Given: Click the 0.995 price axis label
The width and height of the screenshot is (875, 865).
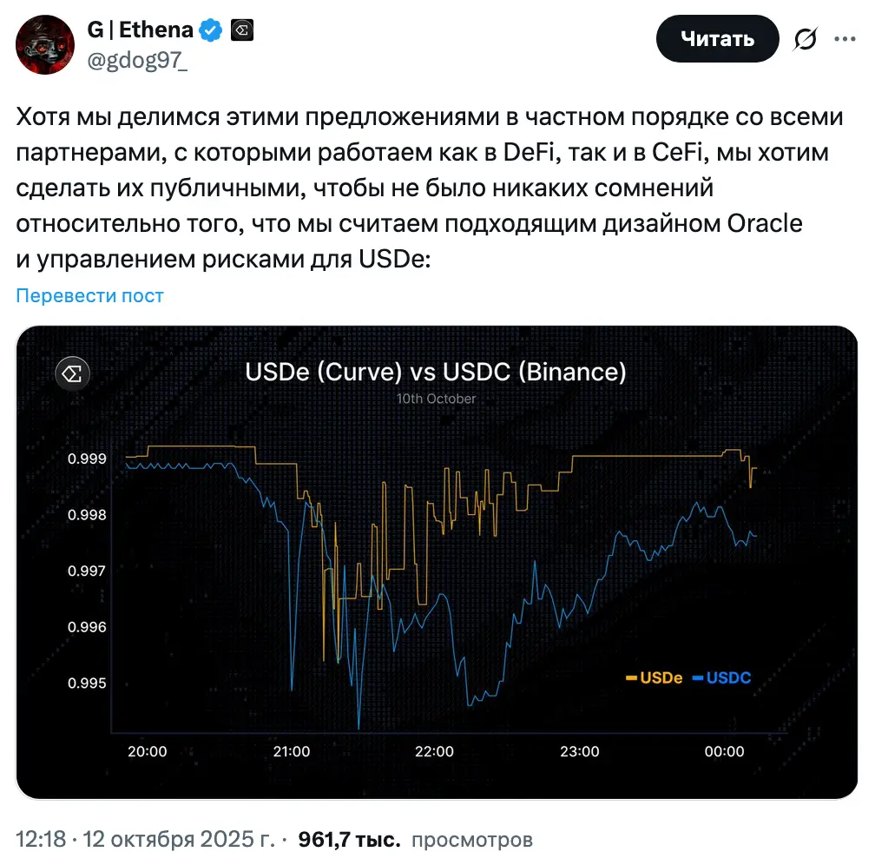Looking at the screenshot, I should point(87,683).
